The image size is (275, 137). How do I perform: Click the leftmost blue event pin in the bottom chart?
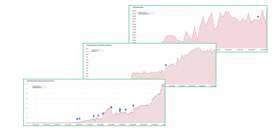point(77,119)
